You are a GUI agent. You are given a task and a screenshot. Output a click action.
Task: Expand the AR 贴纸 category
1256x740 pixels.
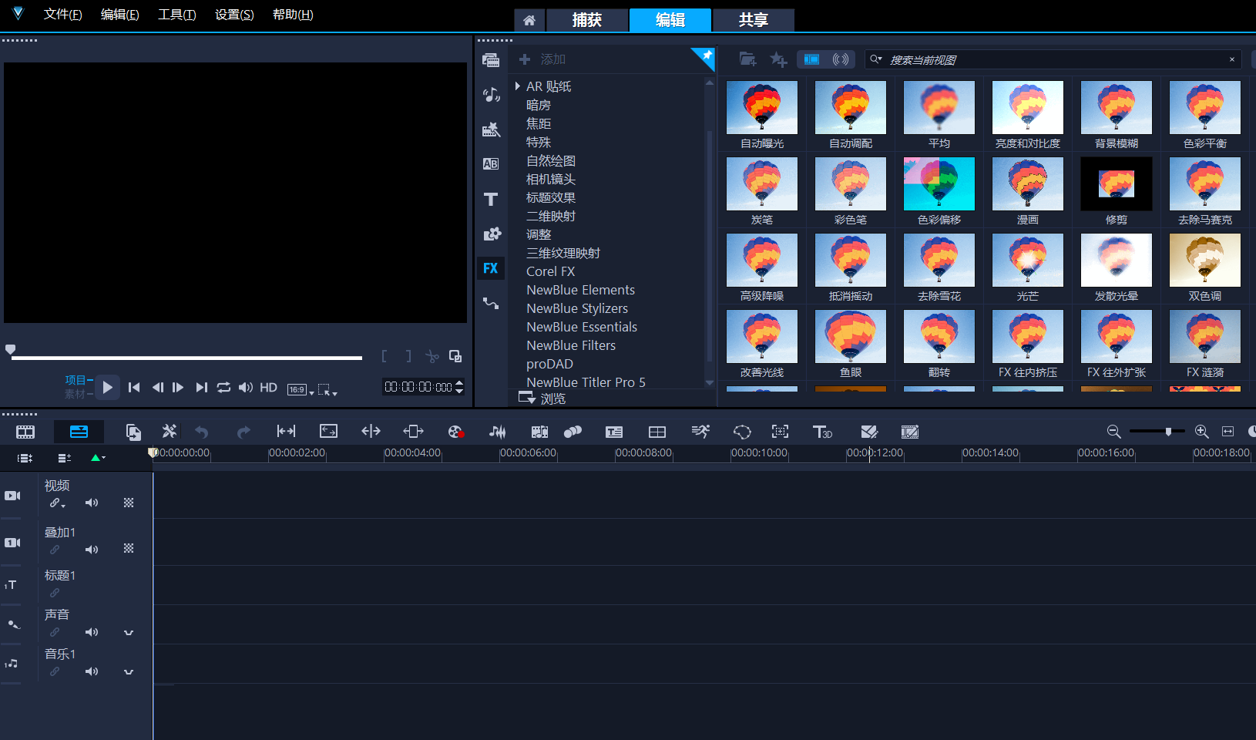[518, 86]
